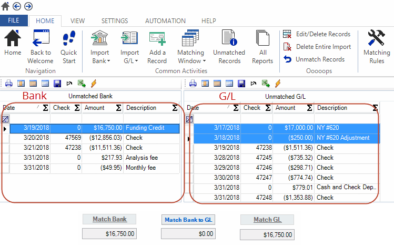Viewport: 394px width, 247px height.
Task: Click the third grid layout icon in the G/L toolbar
Action: tap(229, 84)
